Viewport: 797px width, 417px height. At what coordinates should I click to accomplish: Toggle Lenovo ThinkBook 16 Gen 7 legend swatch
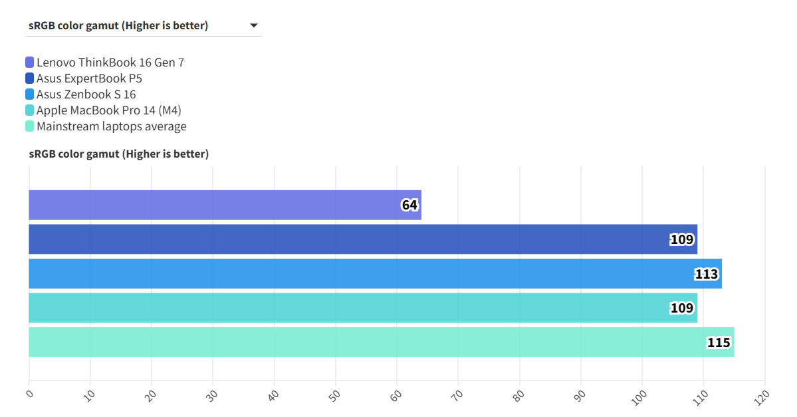tap(29, 63)
